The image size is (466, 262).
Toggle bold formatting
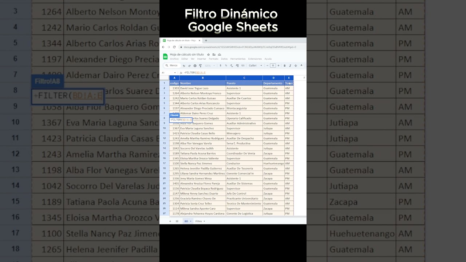point(285,65)
